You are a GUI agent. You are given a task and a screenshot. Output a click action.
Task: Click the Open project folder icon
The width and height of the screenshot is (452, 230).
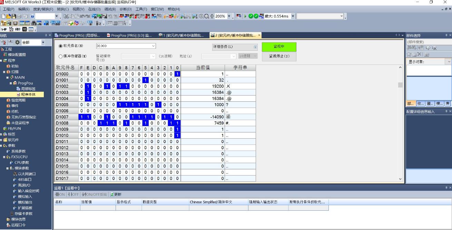point(8,16)
